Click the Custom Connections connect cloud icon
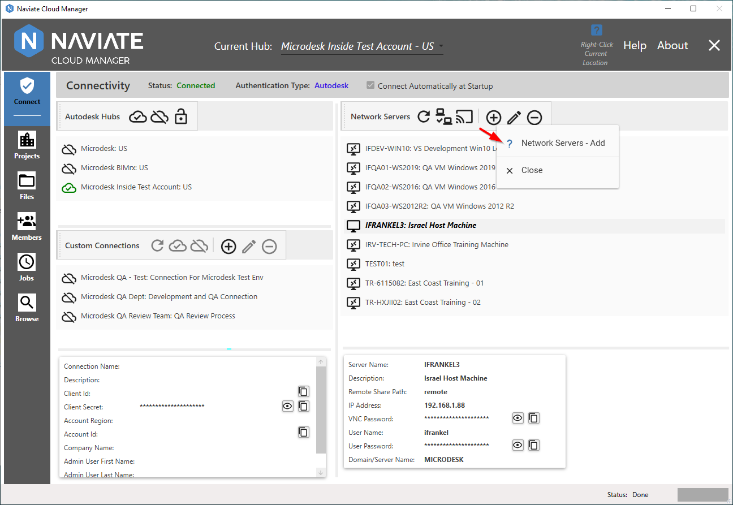733x505 pixels. click(x=178, y=246)
